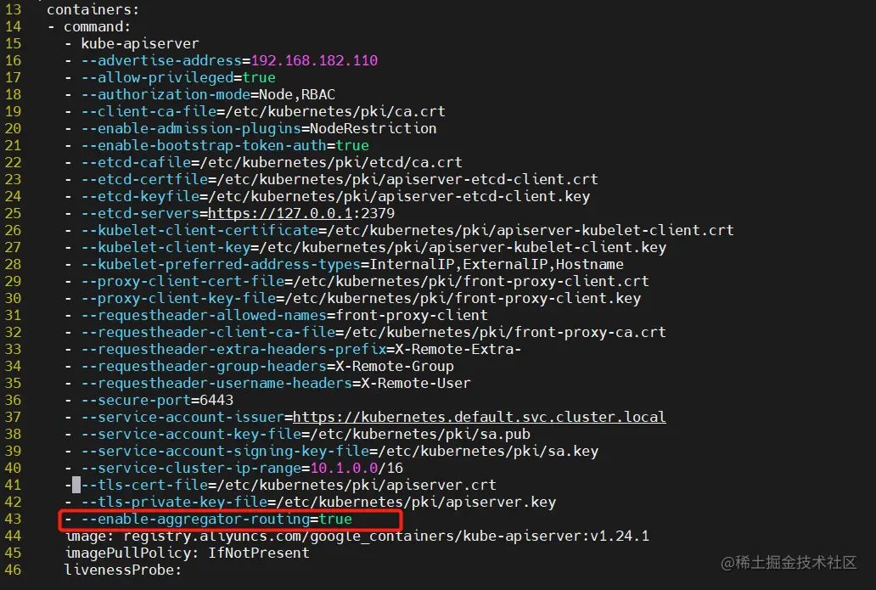Click the --requestheader-allowed-names line
Screen dimensions: 876x590
coord(276,315)
